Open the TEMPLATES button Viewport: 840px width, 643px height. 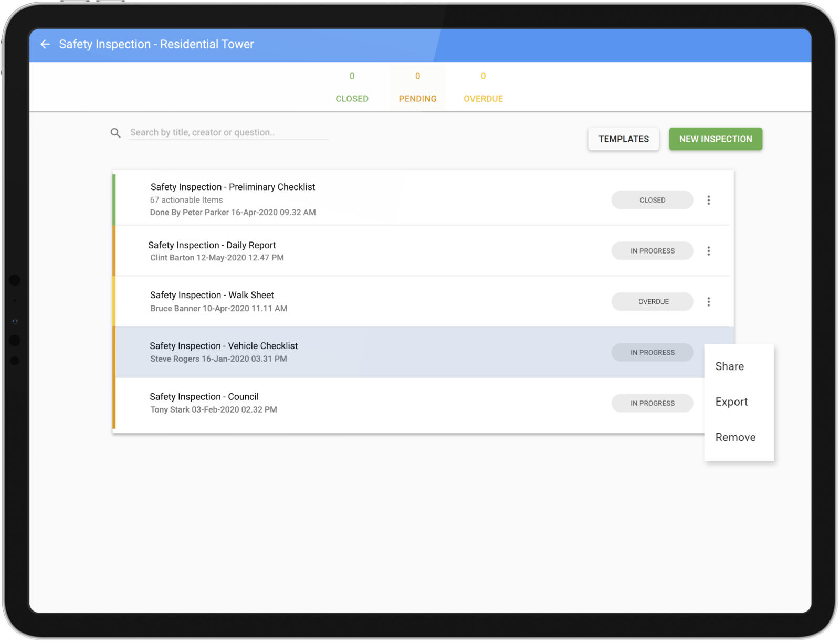623,139
